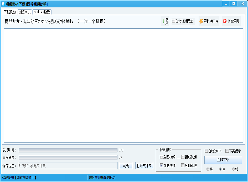This screenshot has height=182, width=248.
Task: Open the cookies设置 settings tab
Action: pos(41,13)
